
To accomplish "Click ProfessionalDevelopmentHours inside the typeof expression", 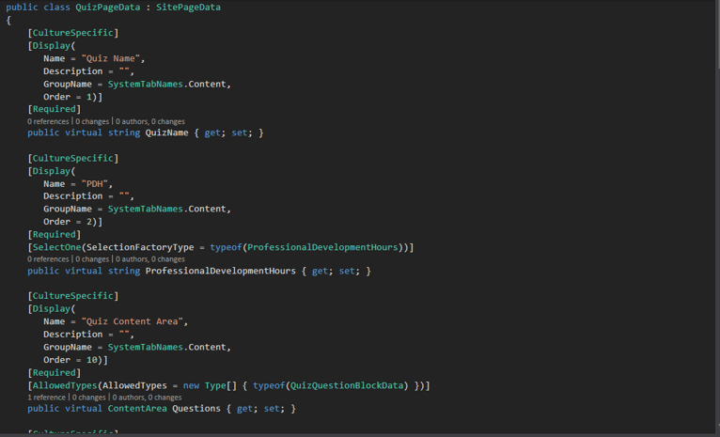I will click(x=322, y=247).
